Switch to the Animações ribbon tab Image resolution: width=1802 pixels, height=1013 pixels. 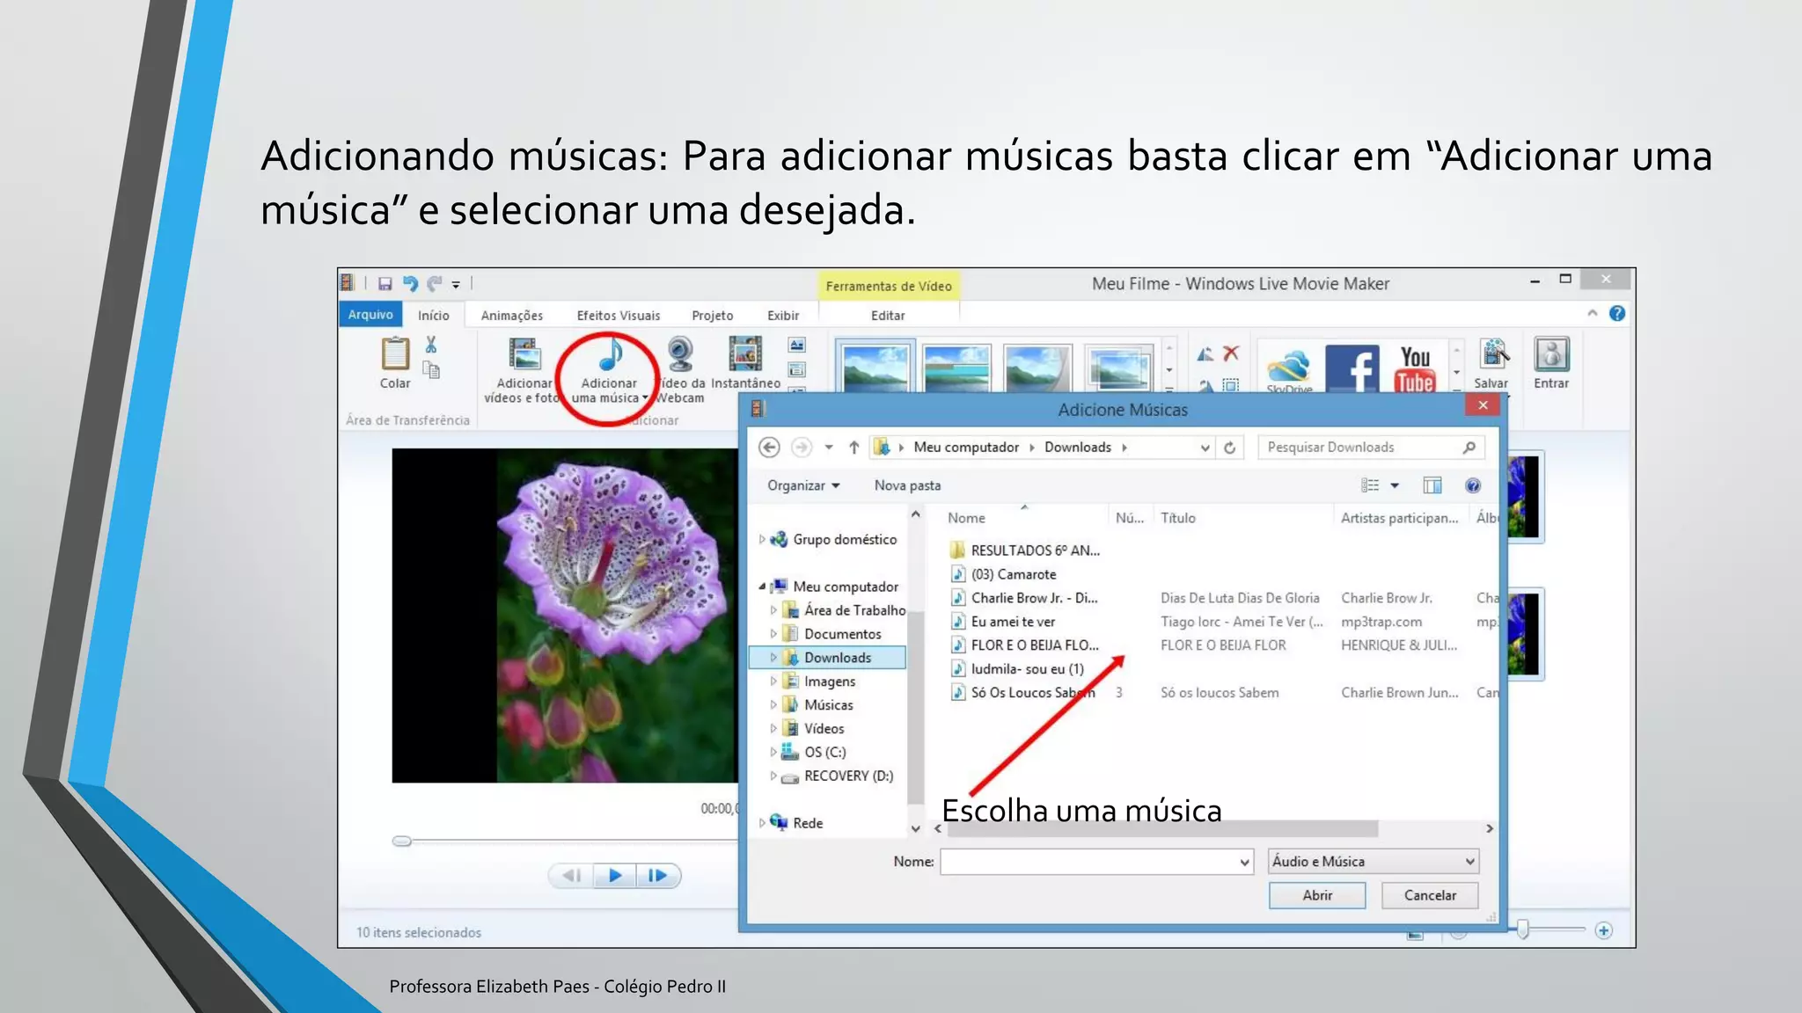click(x=511, y=315)
